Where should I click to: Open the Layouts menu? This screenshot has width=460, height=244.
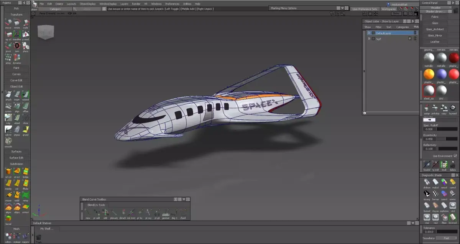click(x=71, y=4)
